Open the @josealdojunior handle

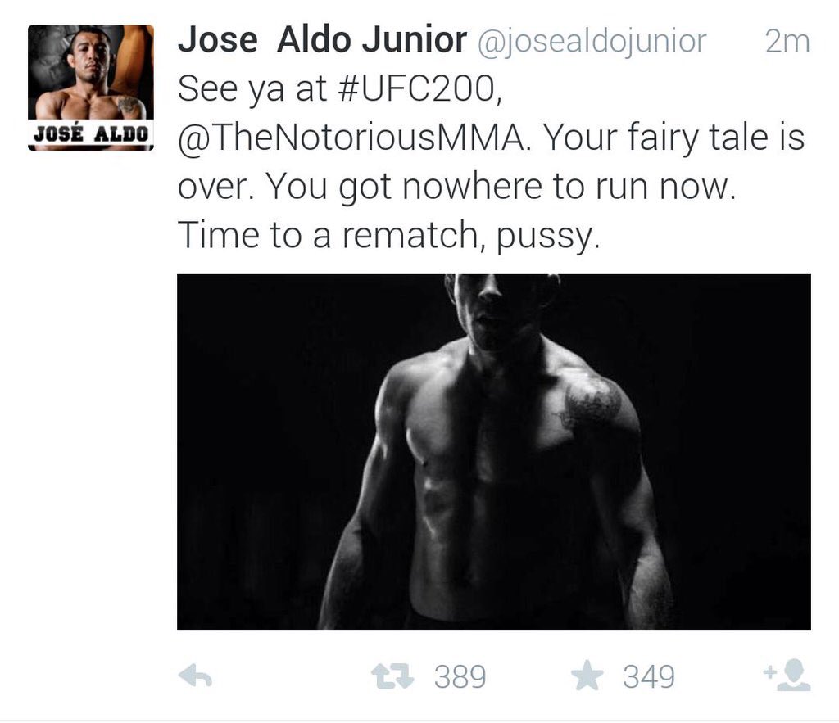[x=592, y=42]
